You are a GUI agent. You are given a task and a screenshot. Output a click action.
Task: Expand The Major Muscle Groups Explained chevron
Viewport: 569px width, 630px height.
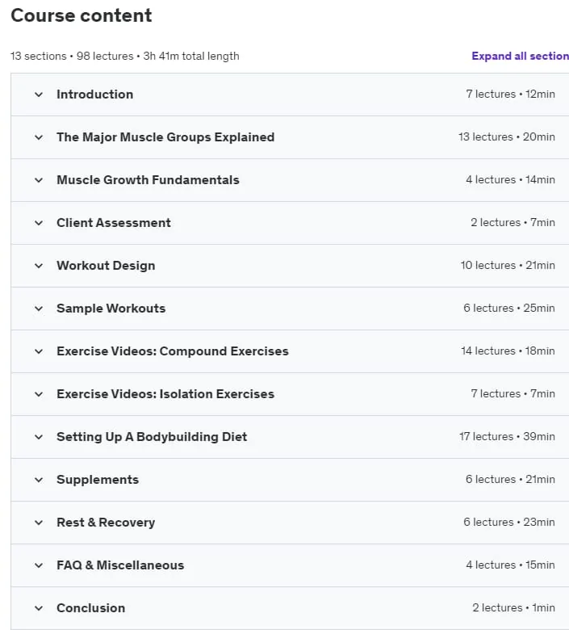(39, 137)
